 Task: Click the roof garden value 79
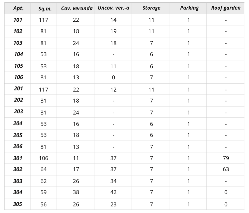tap(226, 158)
